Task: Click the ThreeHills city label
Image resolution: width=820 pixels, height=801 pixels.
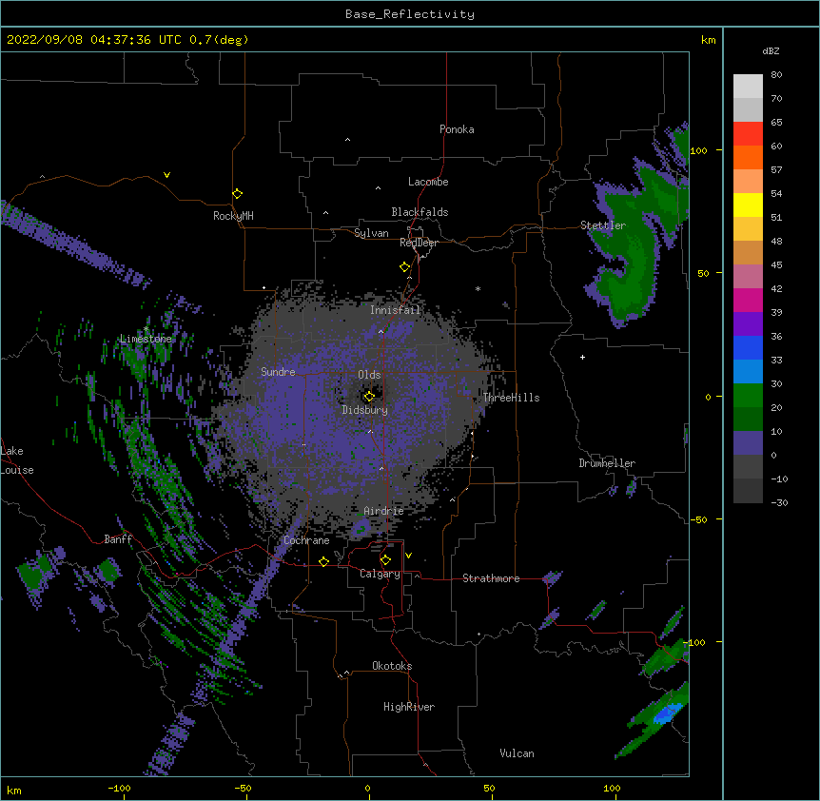Action: (x=511, y=398)
